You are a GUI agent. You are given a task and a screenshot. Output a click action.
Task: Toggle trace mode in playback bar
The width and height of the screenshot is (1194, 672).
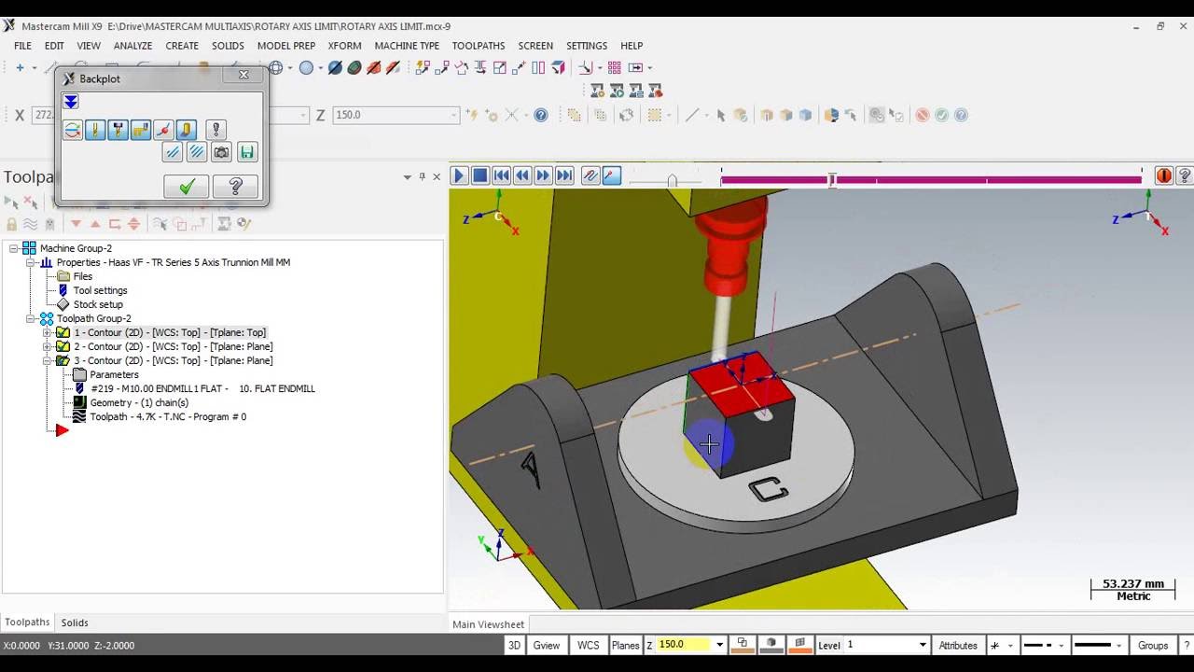(x=590, y=175)
